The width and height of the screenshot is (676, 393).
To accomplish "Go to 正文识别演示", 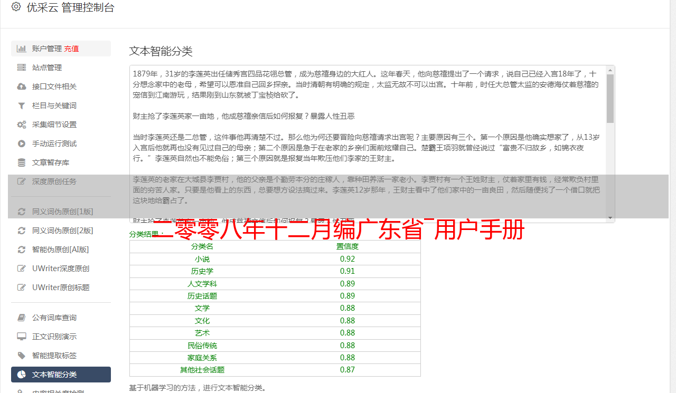I will tap(61, 337).
